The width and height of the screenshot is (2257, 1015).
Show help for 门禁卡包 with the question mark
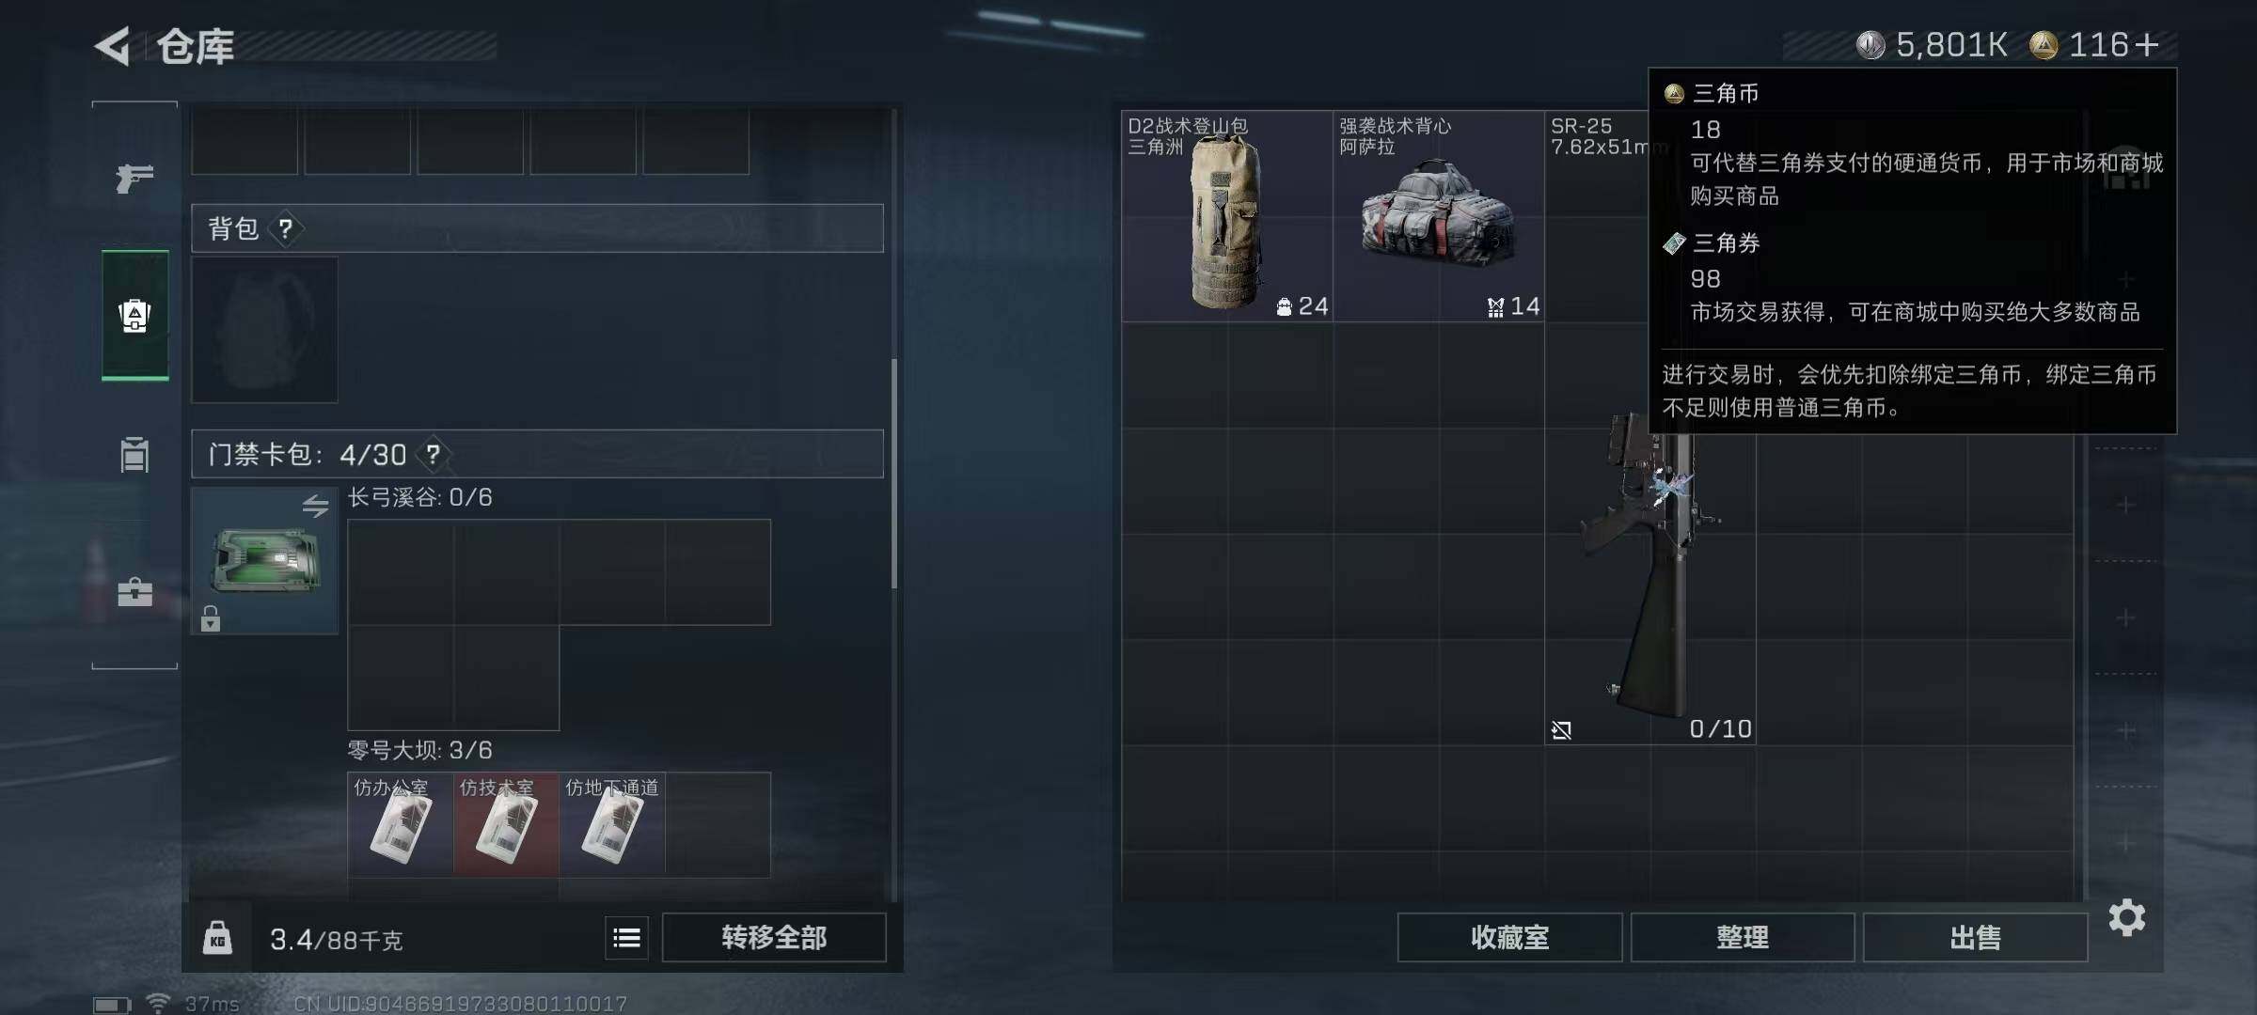tap(433, 455)
